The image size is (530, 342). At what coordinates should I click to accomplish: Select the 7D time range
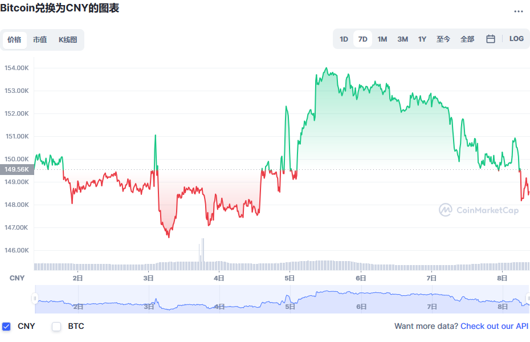pyautogui.click(x=362, y=39)
